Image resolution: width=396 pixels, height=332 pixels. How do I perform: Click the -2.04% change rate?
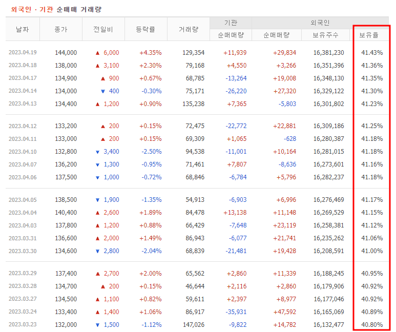(x=152, y=251)
